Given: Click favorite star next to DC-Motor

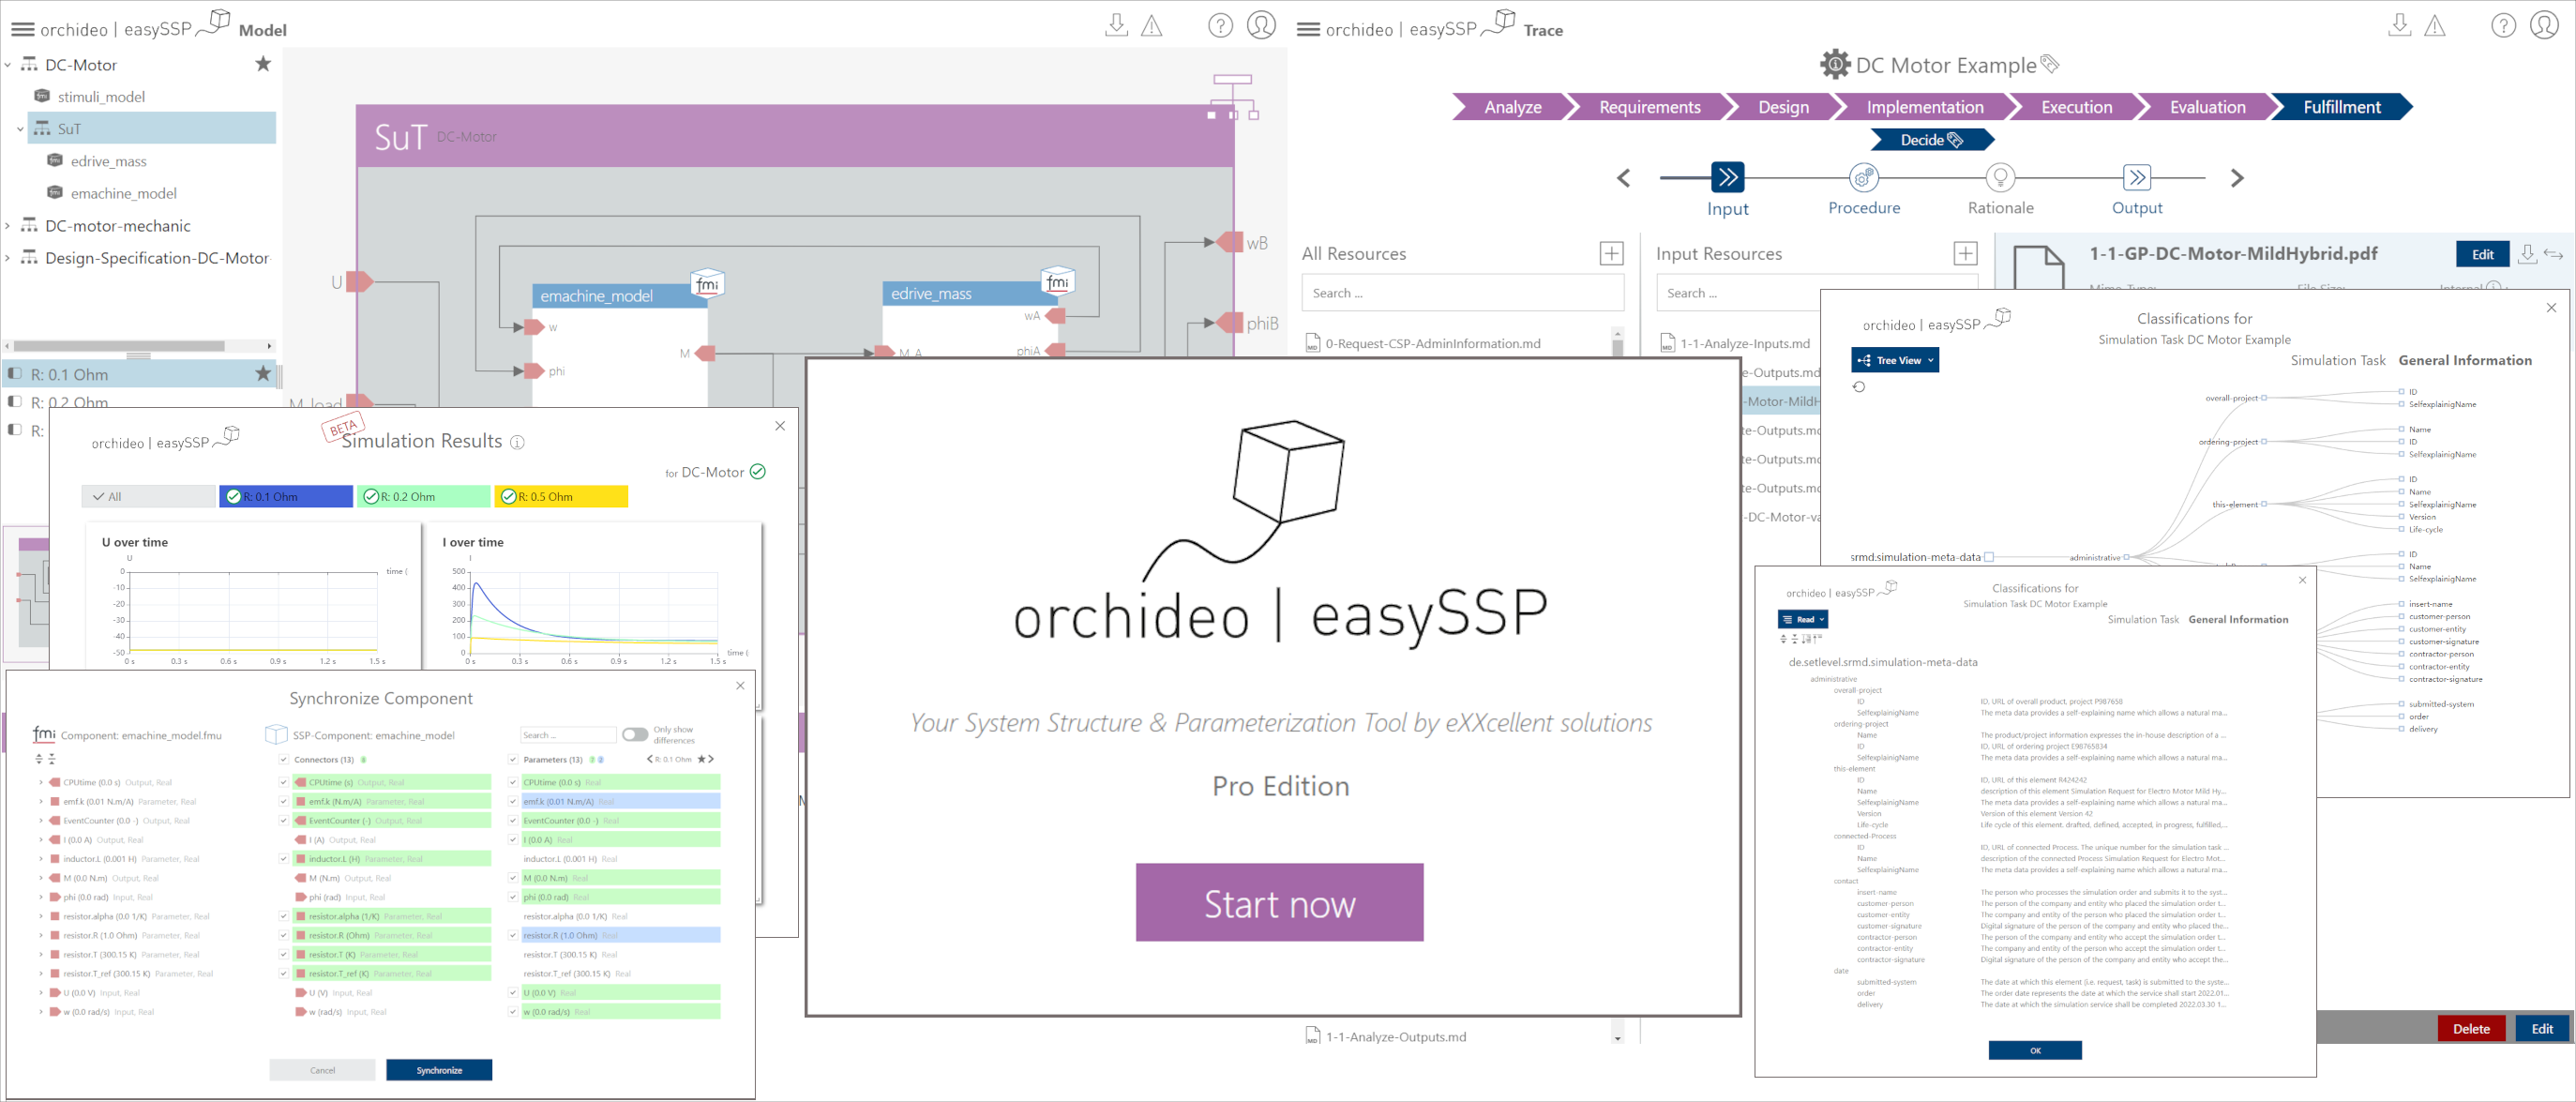Looking at the screenshot, I should (263, 64).
